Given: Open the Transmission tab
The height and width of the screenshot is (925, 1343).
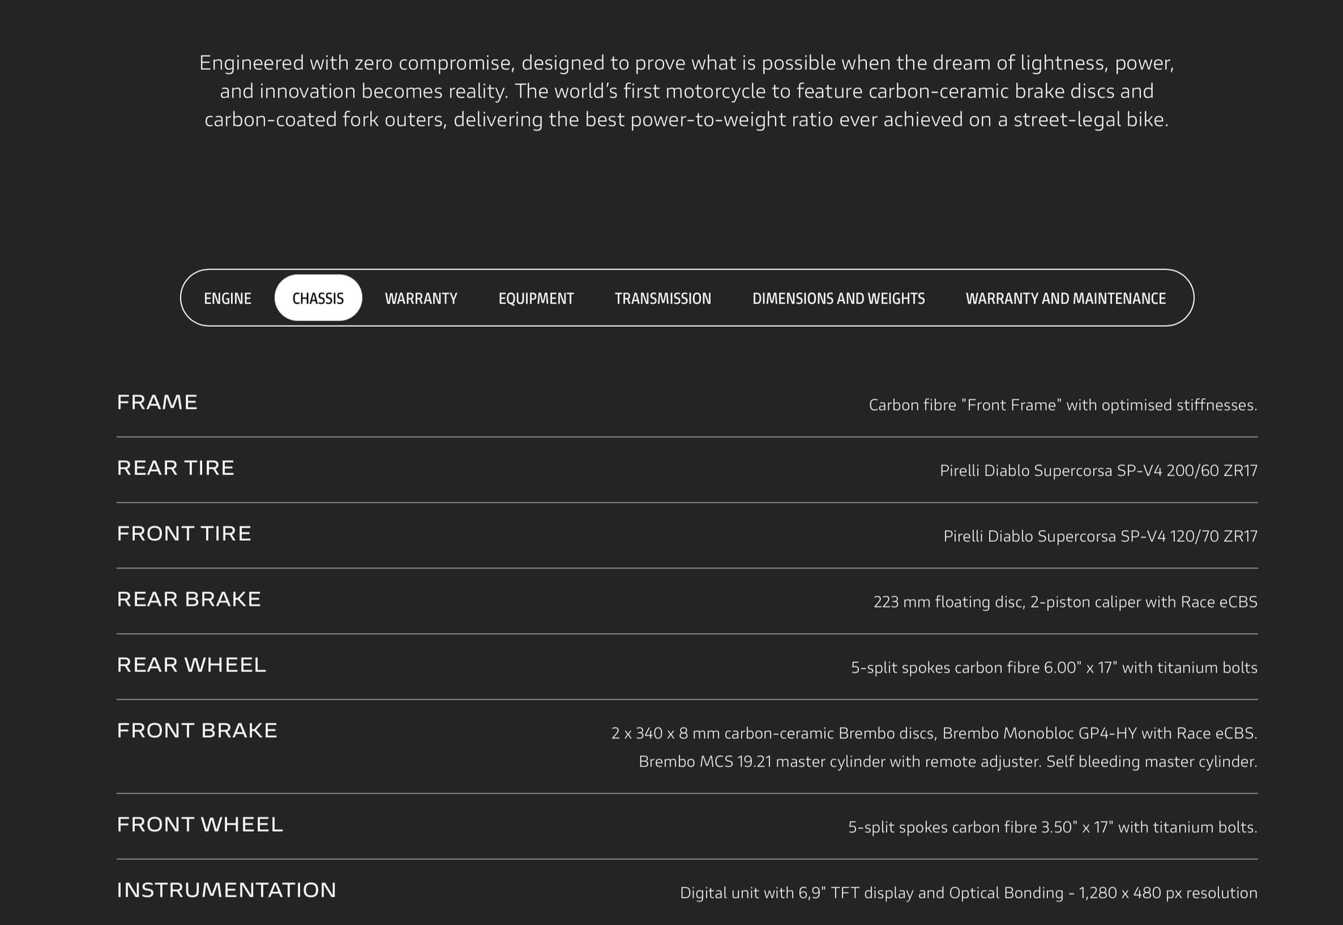Looking at the screenshot, I should coord(663,298).
